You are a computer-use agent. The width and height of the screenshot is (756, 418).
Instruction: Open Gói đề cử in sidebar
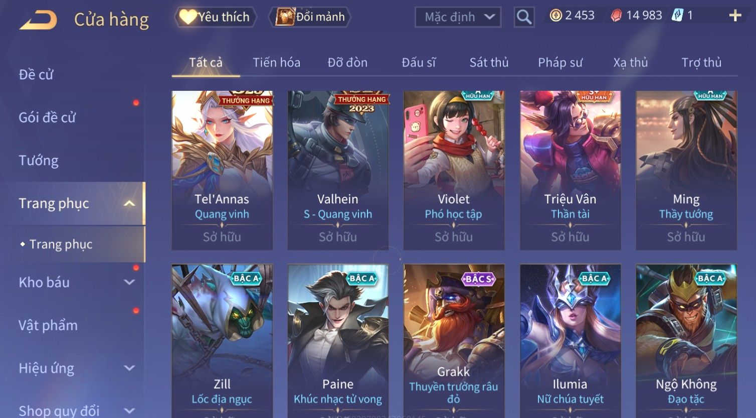(x=47, y=117)
